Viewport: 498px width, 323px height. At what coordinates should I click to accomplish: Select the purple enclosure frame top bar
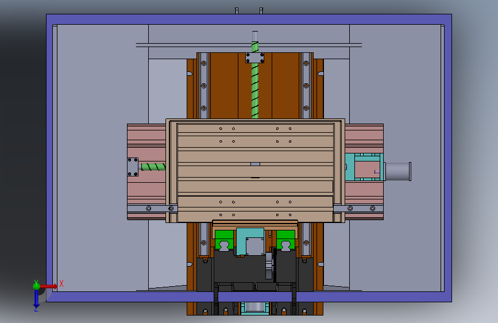(x=249, y=19)
